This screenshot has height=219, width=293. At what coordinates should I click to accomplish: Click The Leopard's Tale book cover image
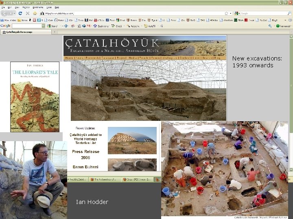(x=35, y=97)
